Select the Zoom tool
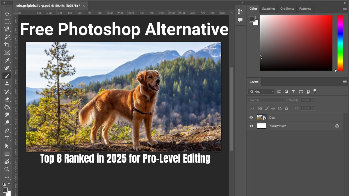The width and height of the screenshot is (349, 196). click(x=7, y=169)
